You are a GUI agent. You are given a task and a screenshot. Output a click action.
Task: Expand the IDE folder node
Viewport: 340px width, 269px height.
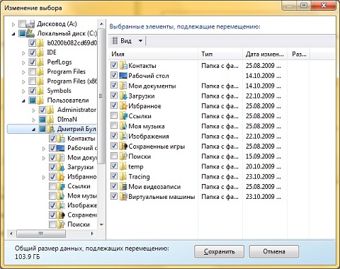pos(23,53)
